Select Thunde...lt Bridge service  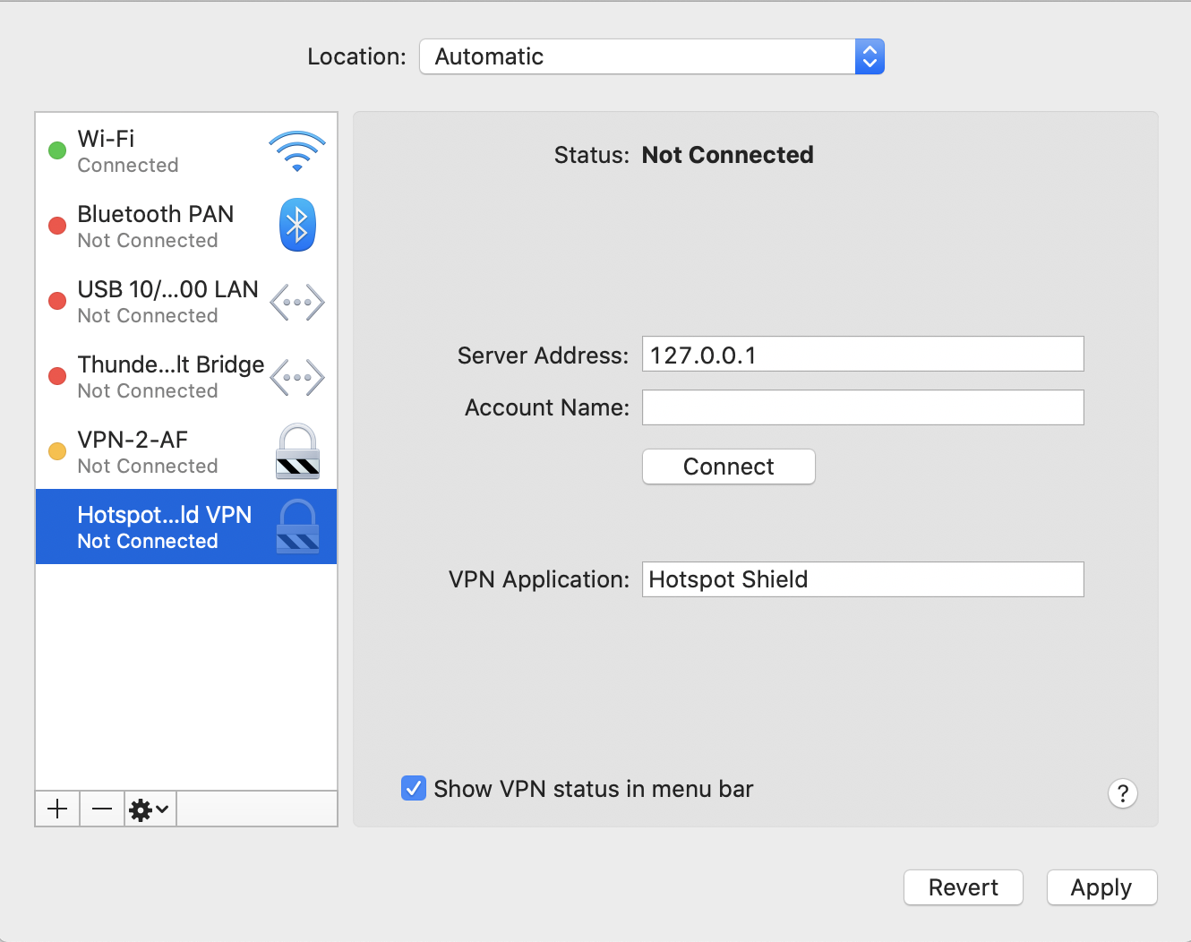tap(186, 376)
